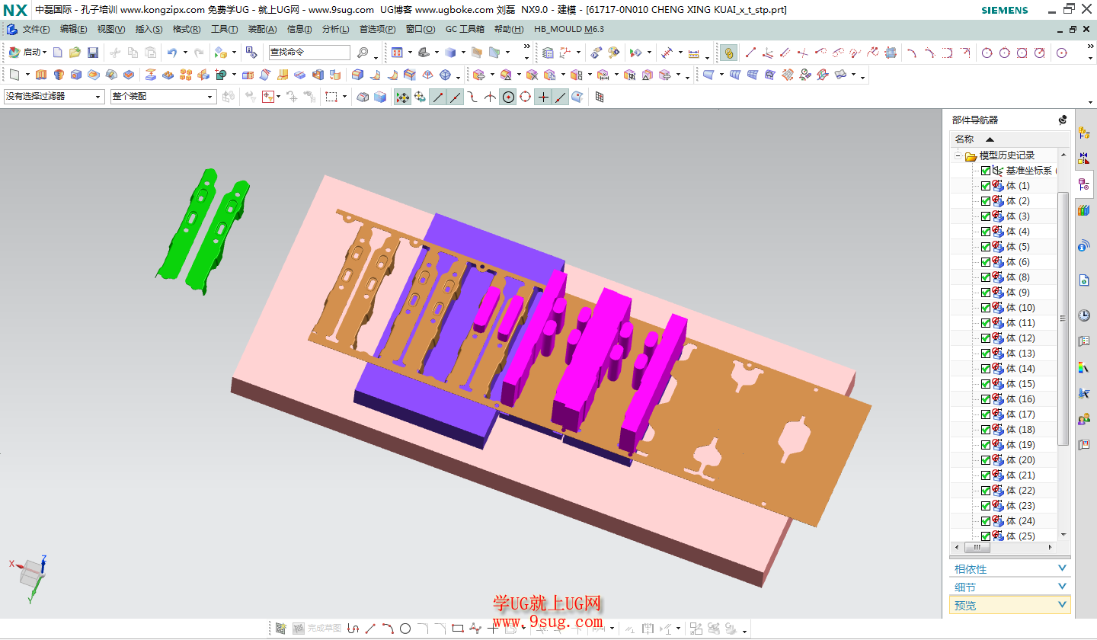Viewport: 1097px width, 640px height.
Task: Open the 窗口(O) menu
Action: coord(421,29)
